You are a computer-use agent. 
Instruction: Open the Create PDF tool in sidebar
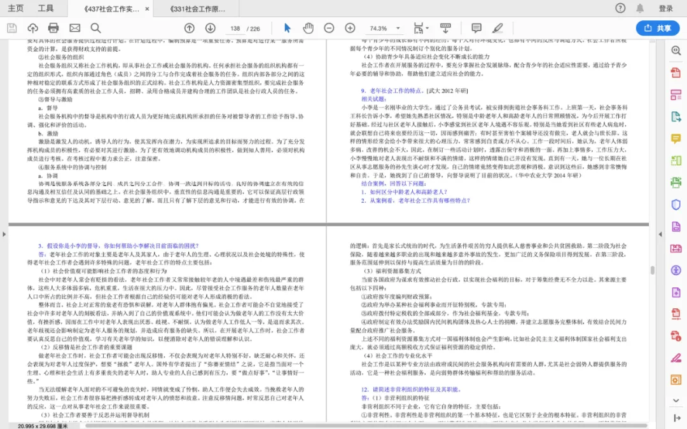[676, 72]
